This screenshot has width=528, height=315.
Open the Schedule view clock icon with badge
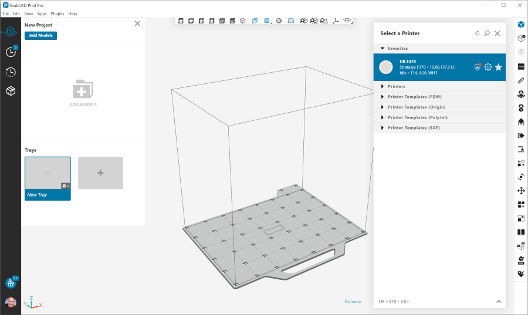(11, 52)
